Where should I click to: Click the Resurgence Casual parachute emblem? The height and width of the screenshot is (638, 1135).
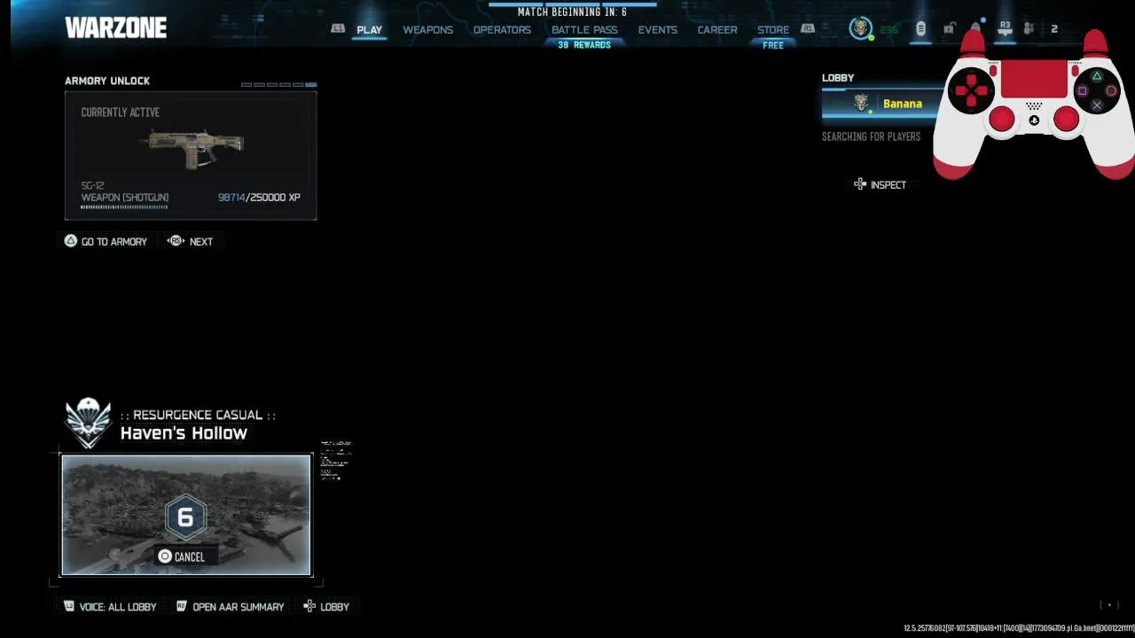pos(88,423)
